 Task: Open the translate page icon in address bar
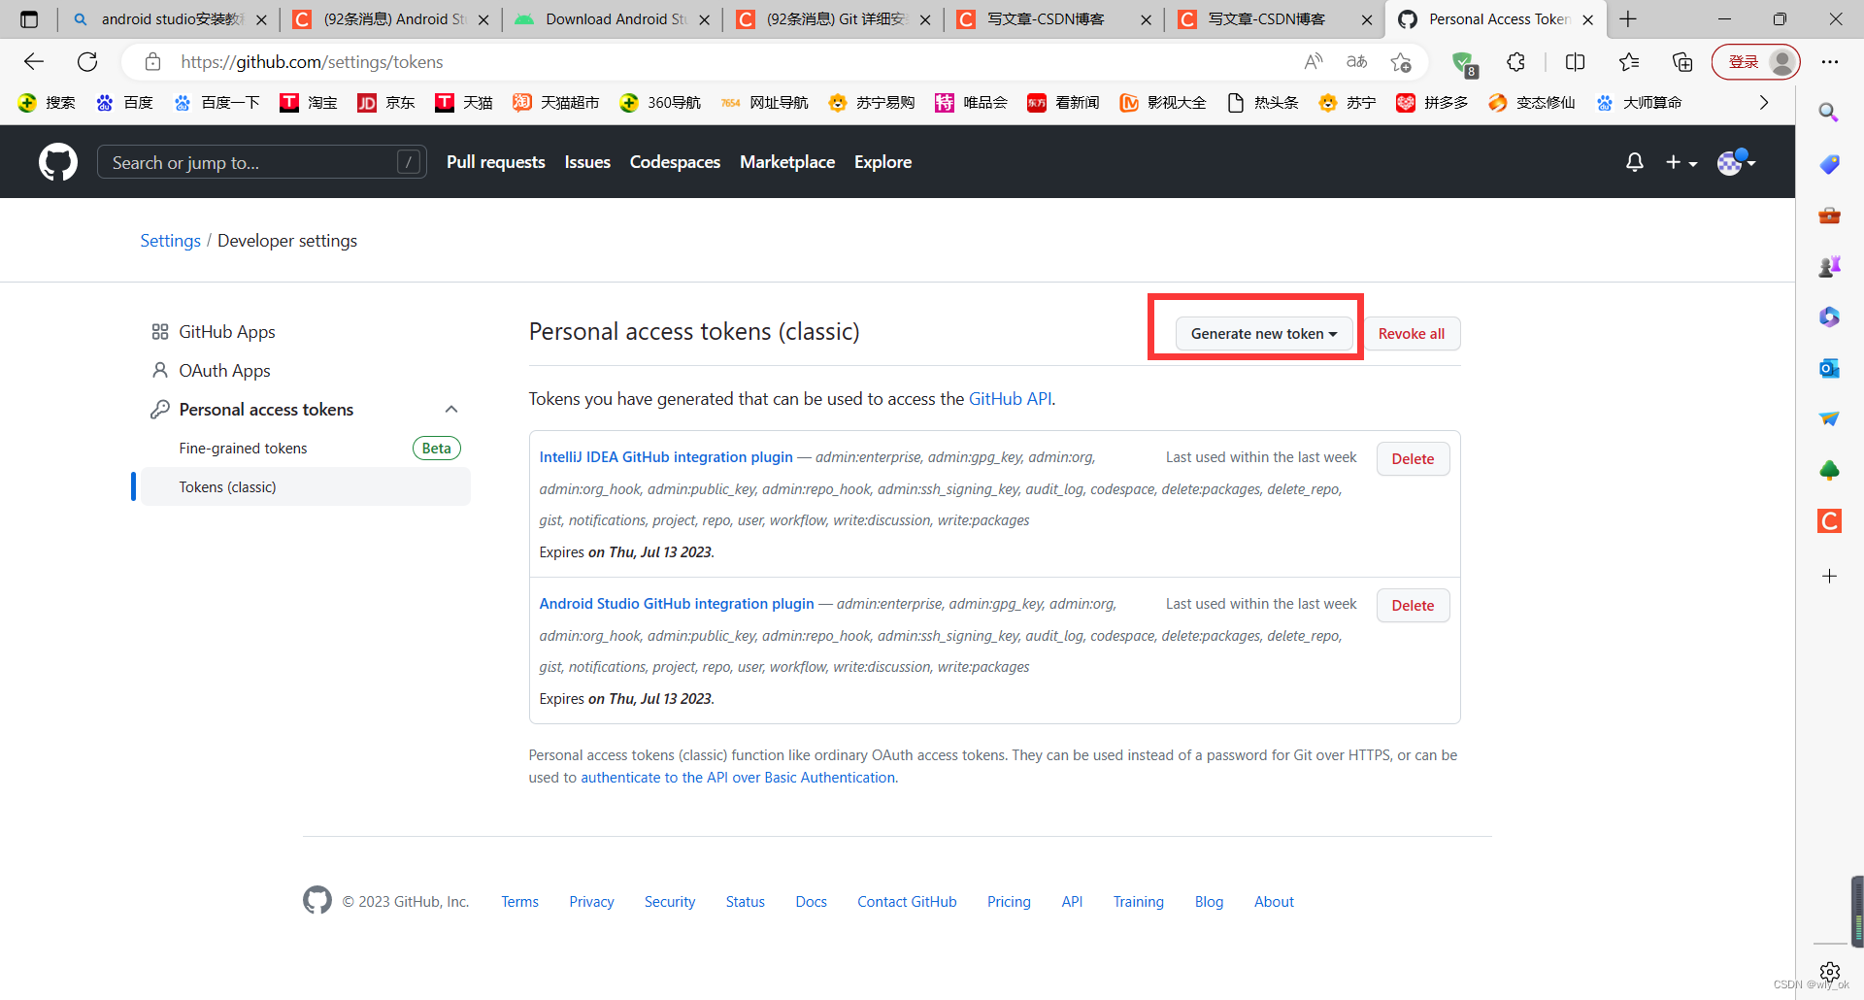(x=1356, y=61)
